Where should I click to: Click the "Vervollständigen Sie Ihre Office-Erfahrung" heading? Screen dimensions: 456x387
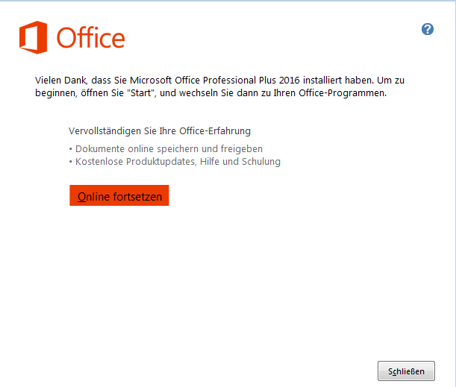(160, 131)
